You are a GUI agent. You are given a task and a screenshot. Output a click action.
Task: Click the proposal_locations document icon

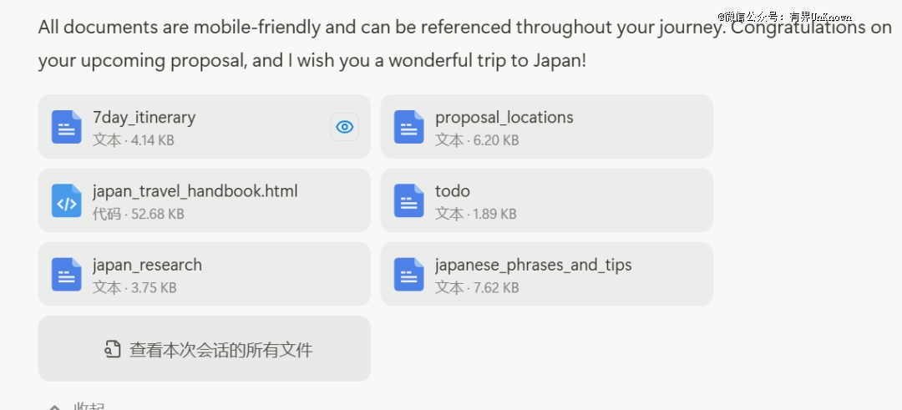tap(409, 127)
